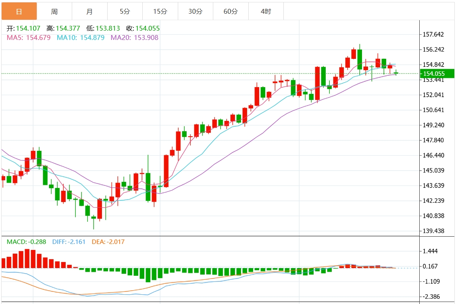Click the DIFF: -2.161 label
Viewport: 458px width, 304px height.
point(69,242)
